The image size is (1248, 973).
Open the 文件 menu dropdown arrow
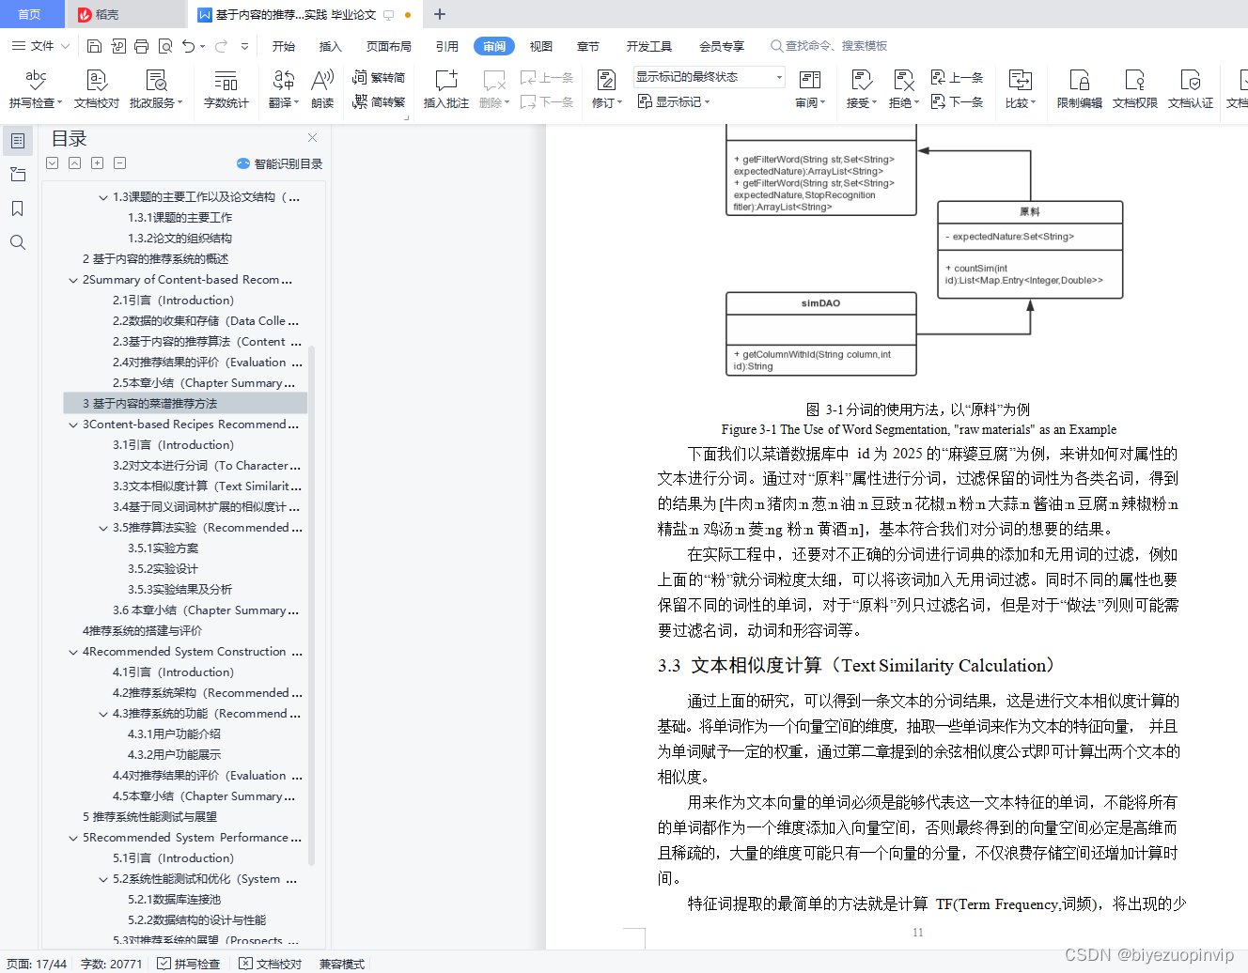point(65,46)
